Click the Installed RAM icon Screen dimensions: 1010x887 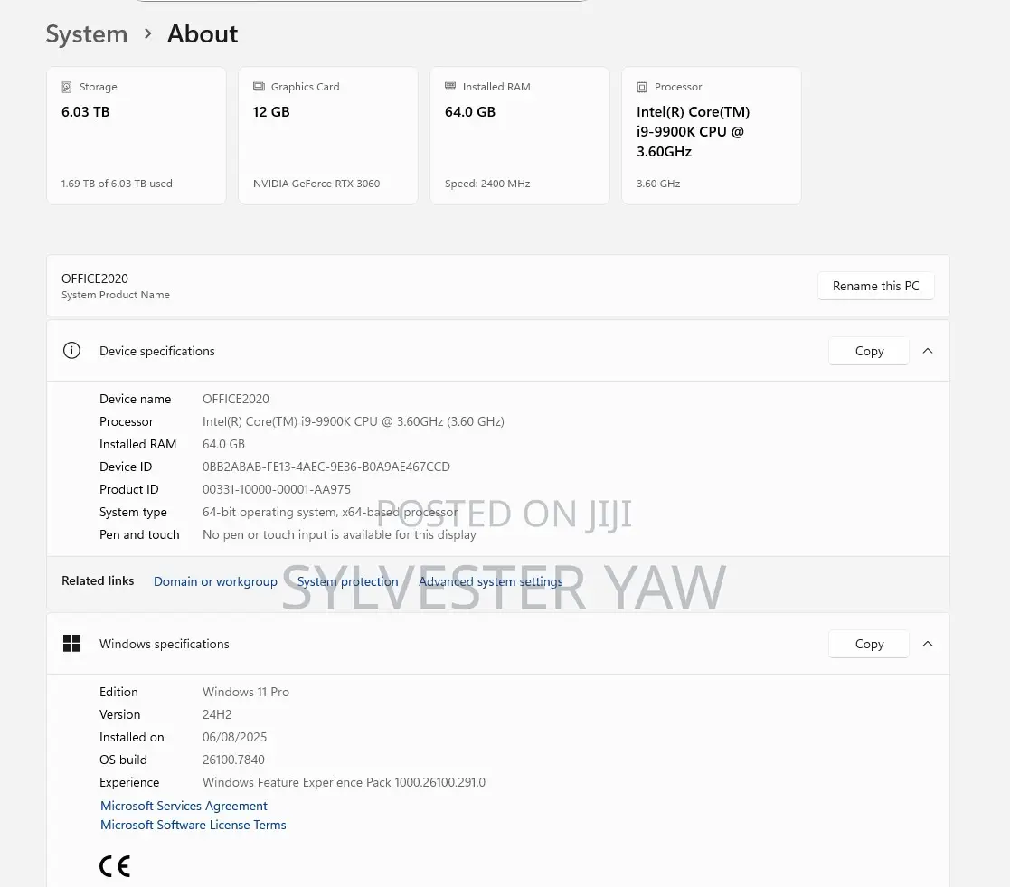(x=450, y=86)
